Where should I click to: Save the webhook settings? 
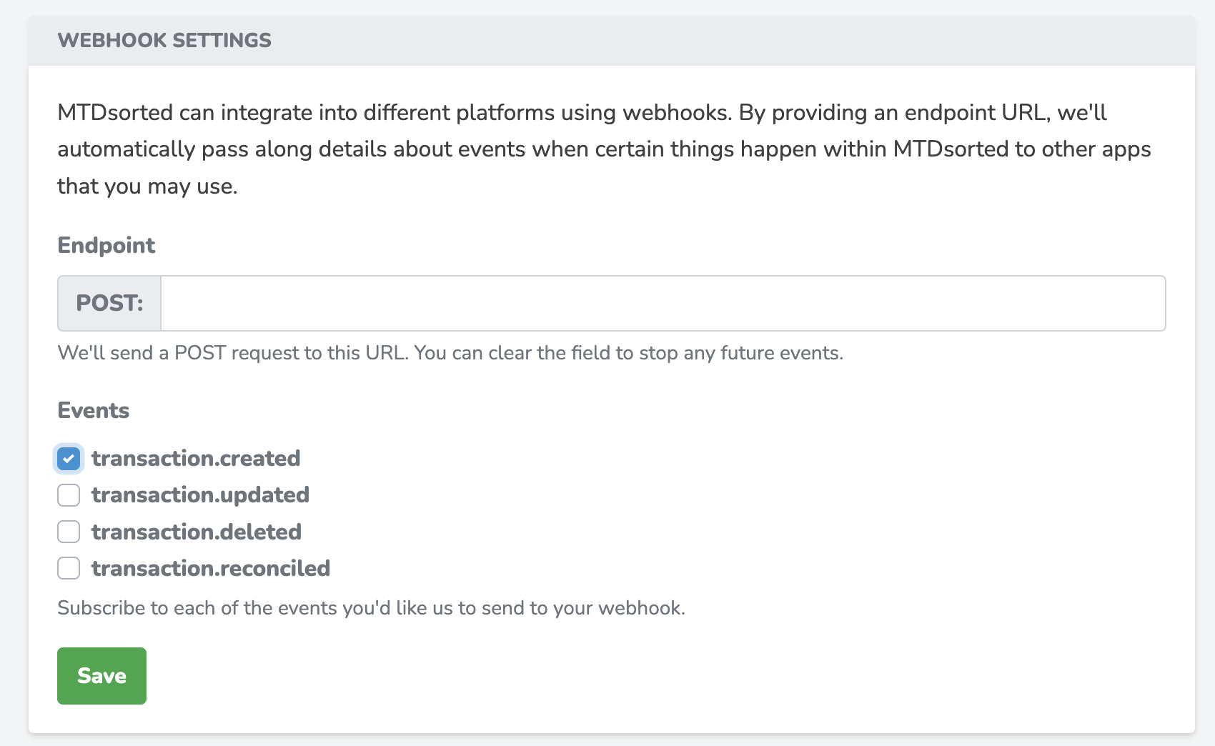pos(101,676)
